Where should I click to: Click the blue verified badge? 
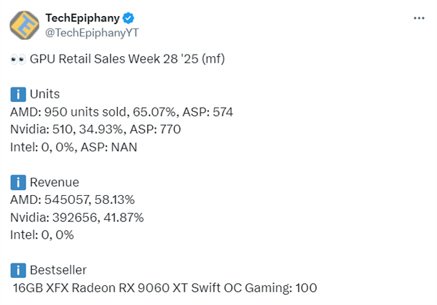127,17
